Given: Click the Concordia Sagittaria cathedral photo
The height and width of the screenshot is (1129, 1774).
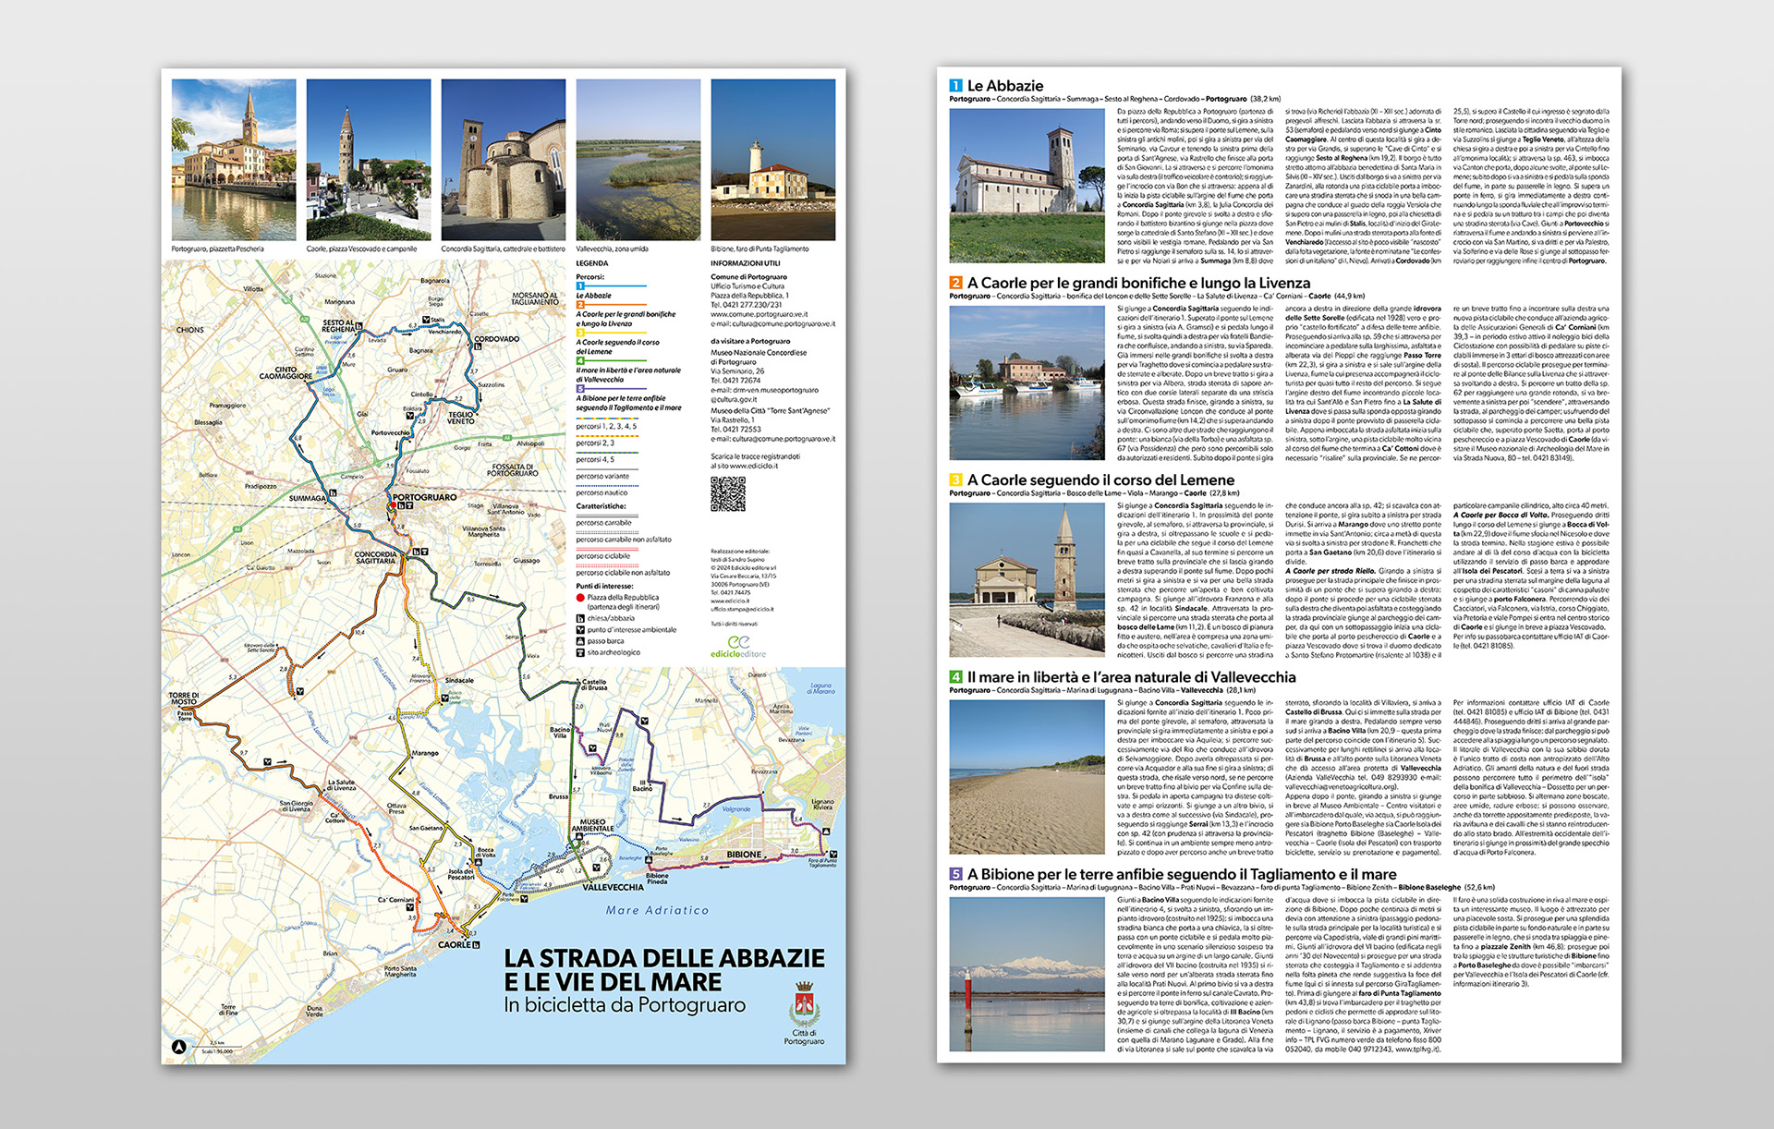Looking at the screenshot, I should (x=504, y=160).
